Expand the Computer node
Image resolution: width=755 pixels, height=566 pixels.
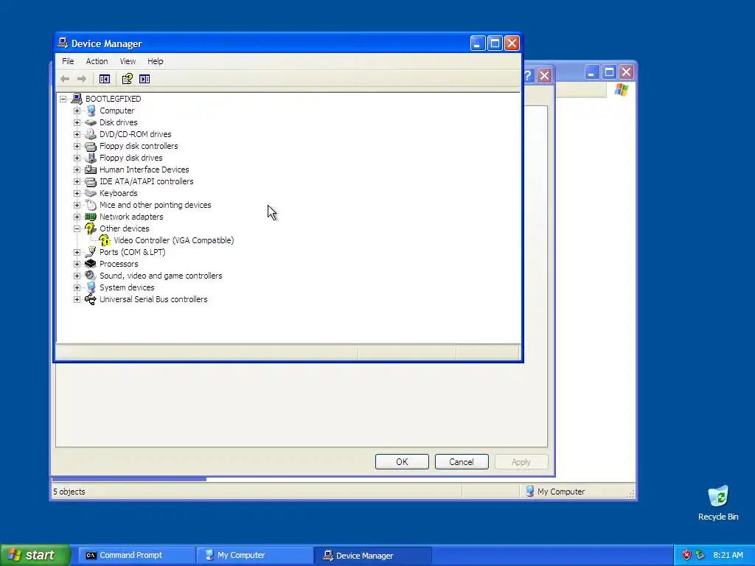[77, 111]
